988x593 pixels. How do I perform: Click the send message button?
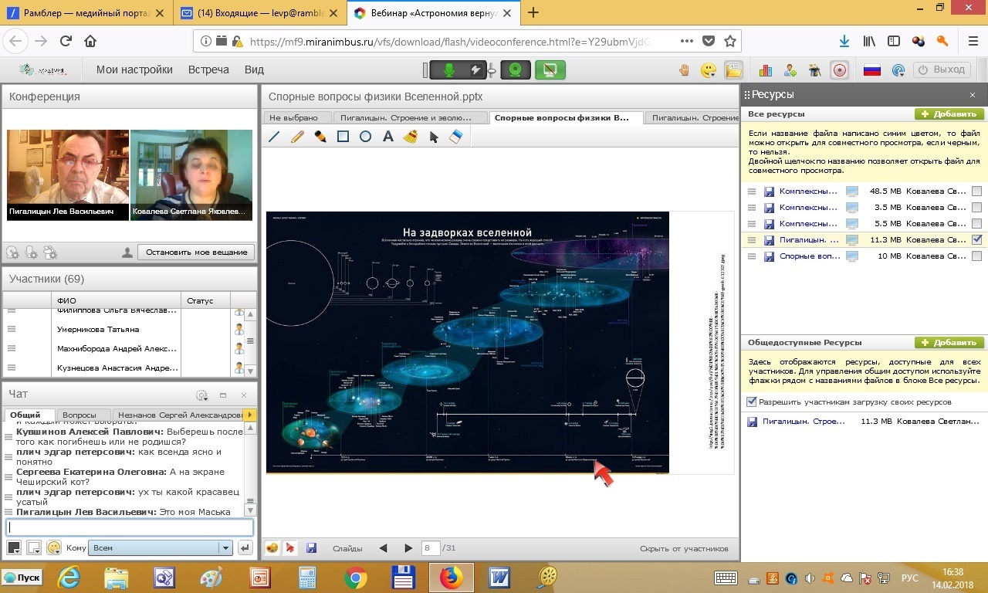tap(245, 547)
